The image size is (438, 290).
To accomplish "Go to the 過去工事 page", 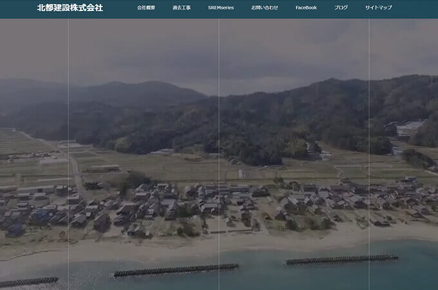I will (x=182, y=8).
